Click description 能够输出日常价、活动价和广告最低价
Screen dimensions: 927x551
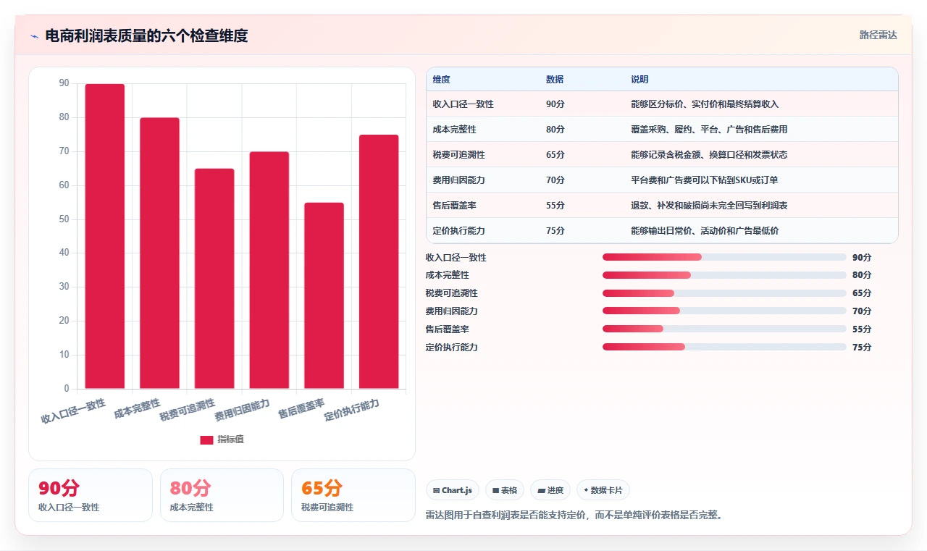click(705, 231)
